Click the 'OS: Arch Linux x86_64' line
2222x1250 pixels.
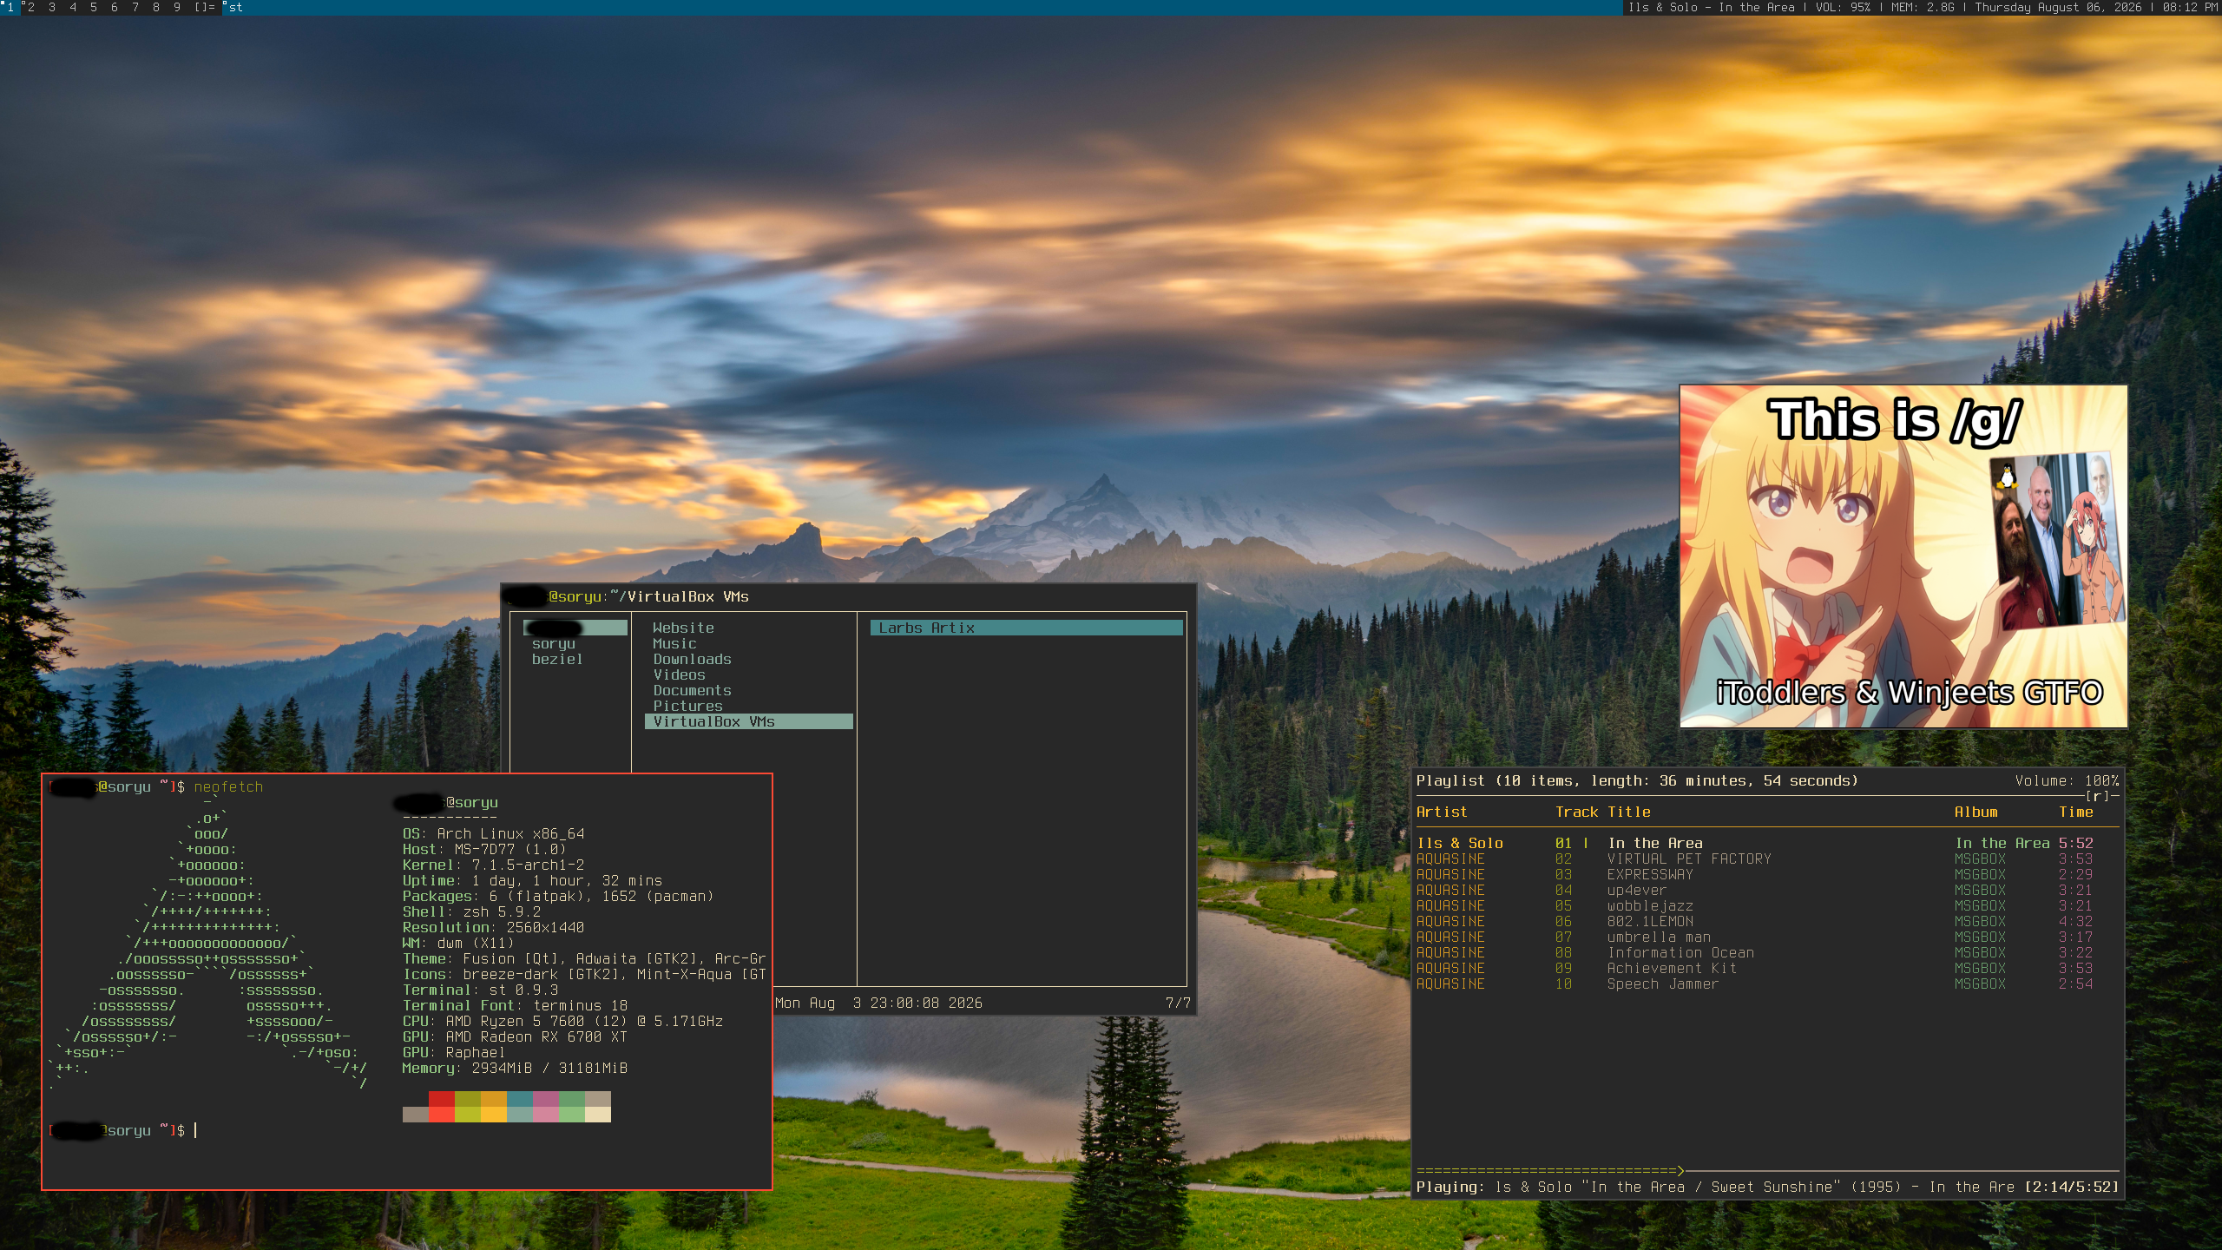point(493,833)
